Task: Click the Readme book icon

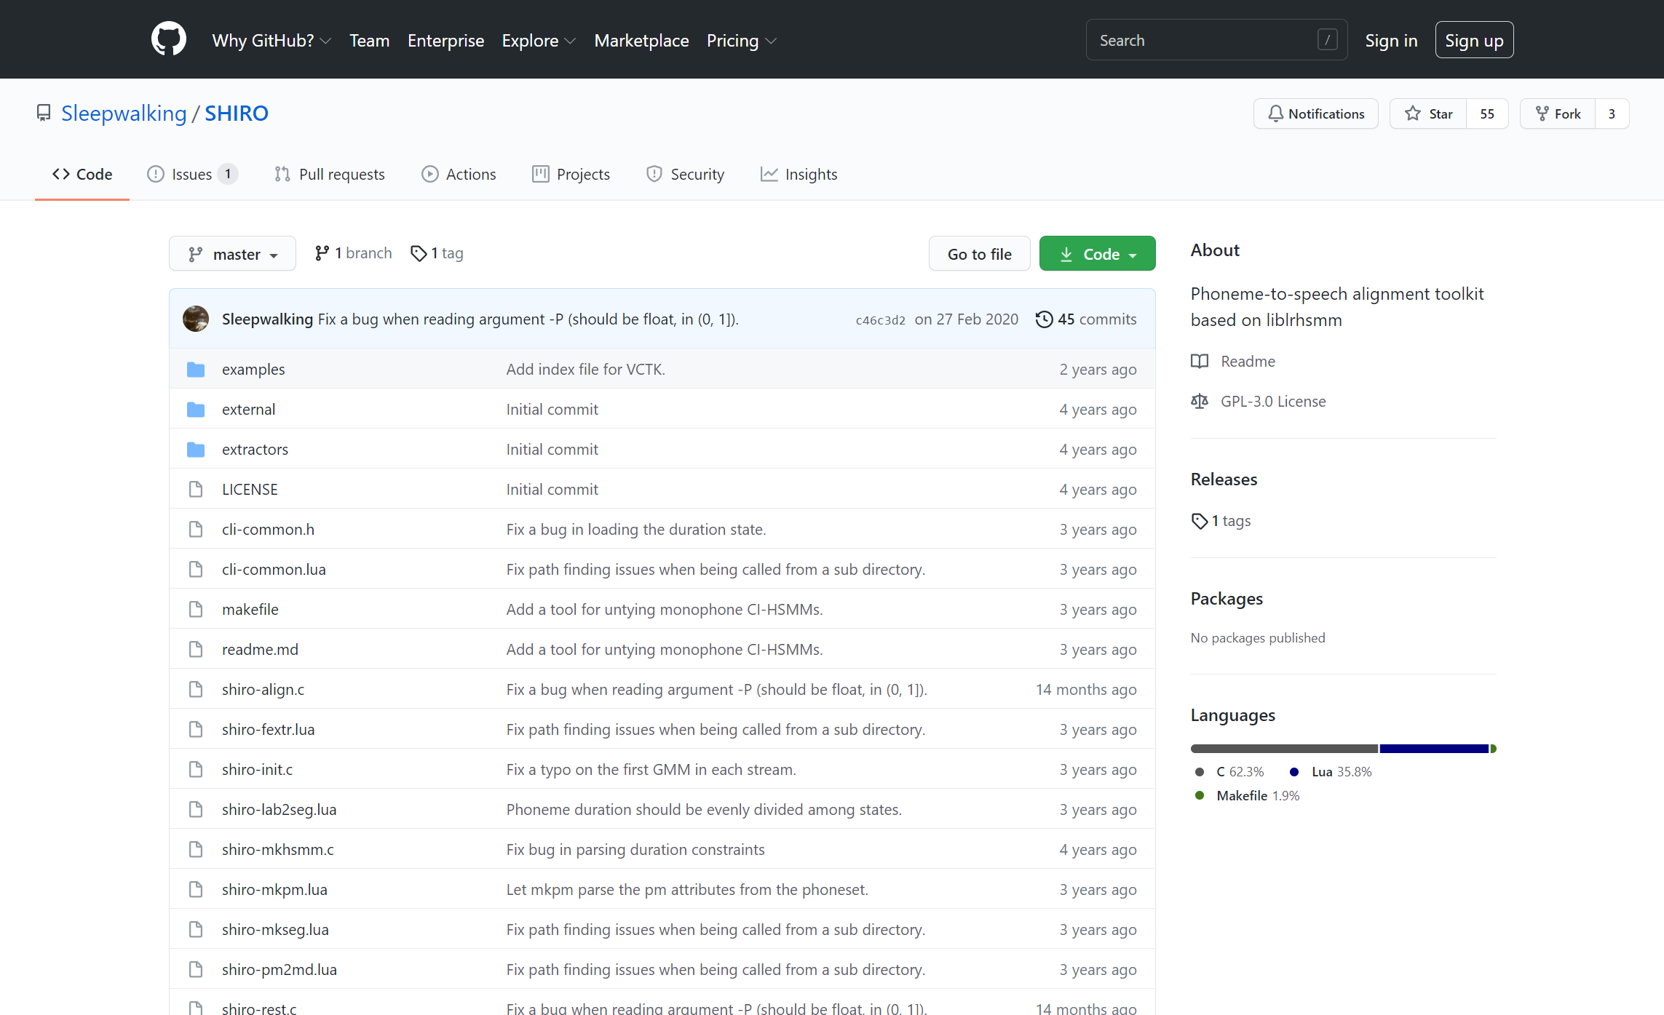Action: click(1200, 362)
